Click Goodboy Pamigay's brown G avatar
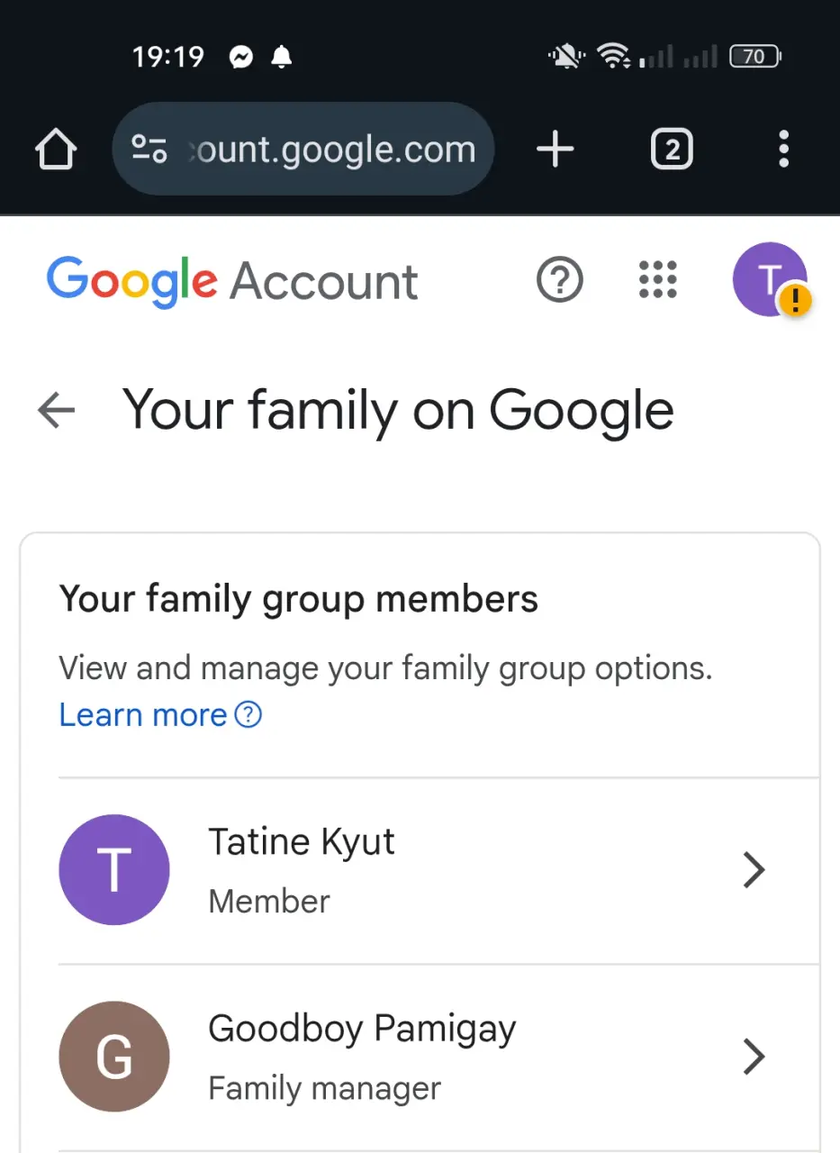 coord(114,1057)
